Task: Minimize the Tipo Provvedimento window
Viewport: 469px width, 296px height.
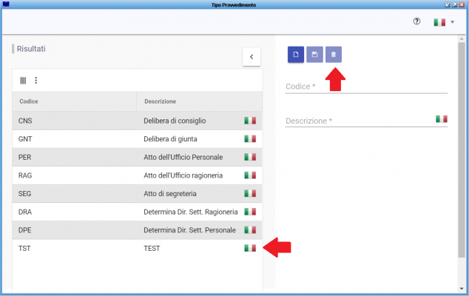Action: point(448,4)
